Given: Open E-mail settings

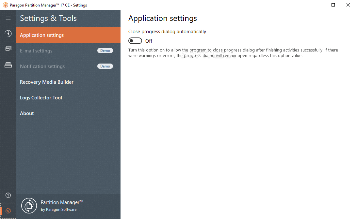Looking at the screenshot, I should [x=36, y=51].
